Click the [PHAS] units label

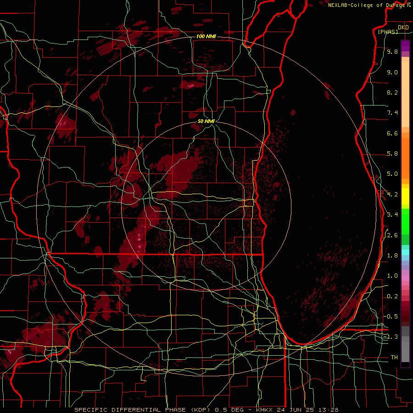(x=388, y=32)
